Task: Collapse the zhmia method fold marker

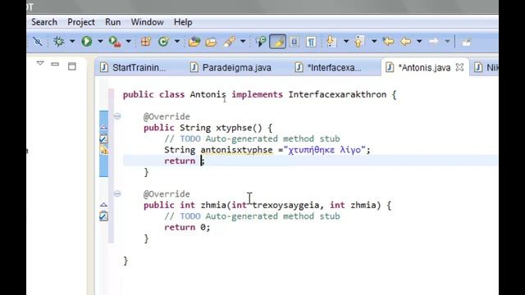Action: [117, 193]
